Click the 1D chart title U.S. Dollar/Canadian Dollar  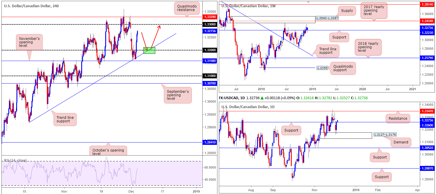248,107
